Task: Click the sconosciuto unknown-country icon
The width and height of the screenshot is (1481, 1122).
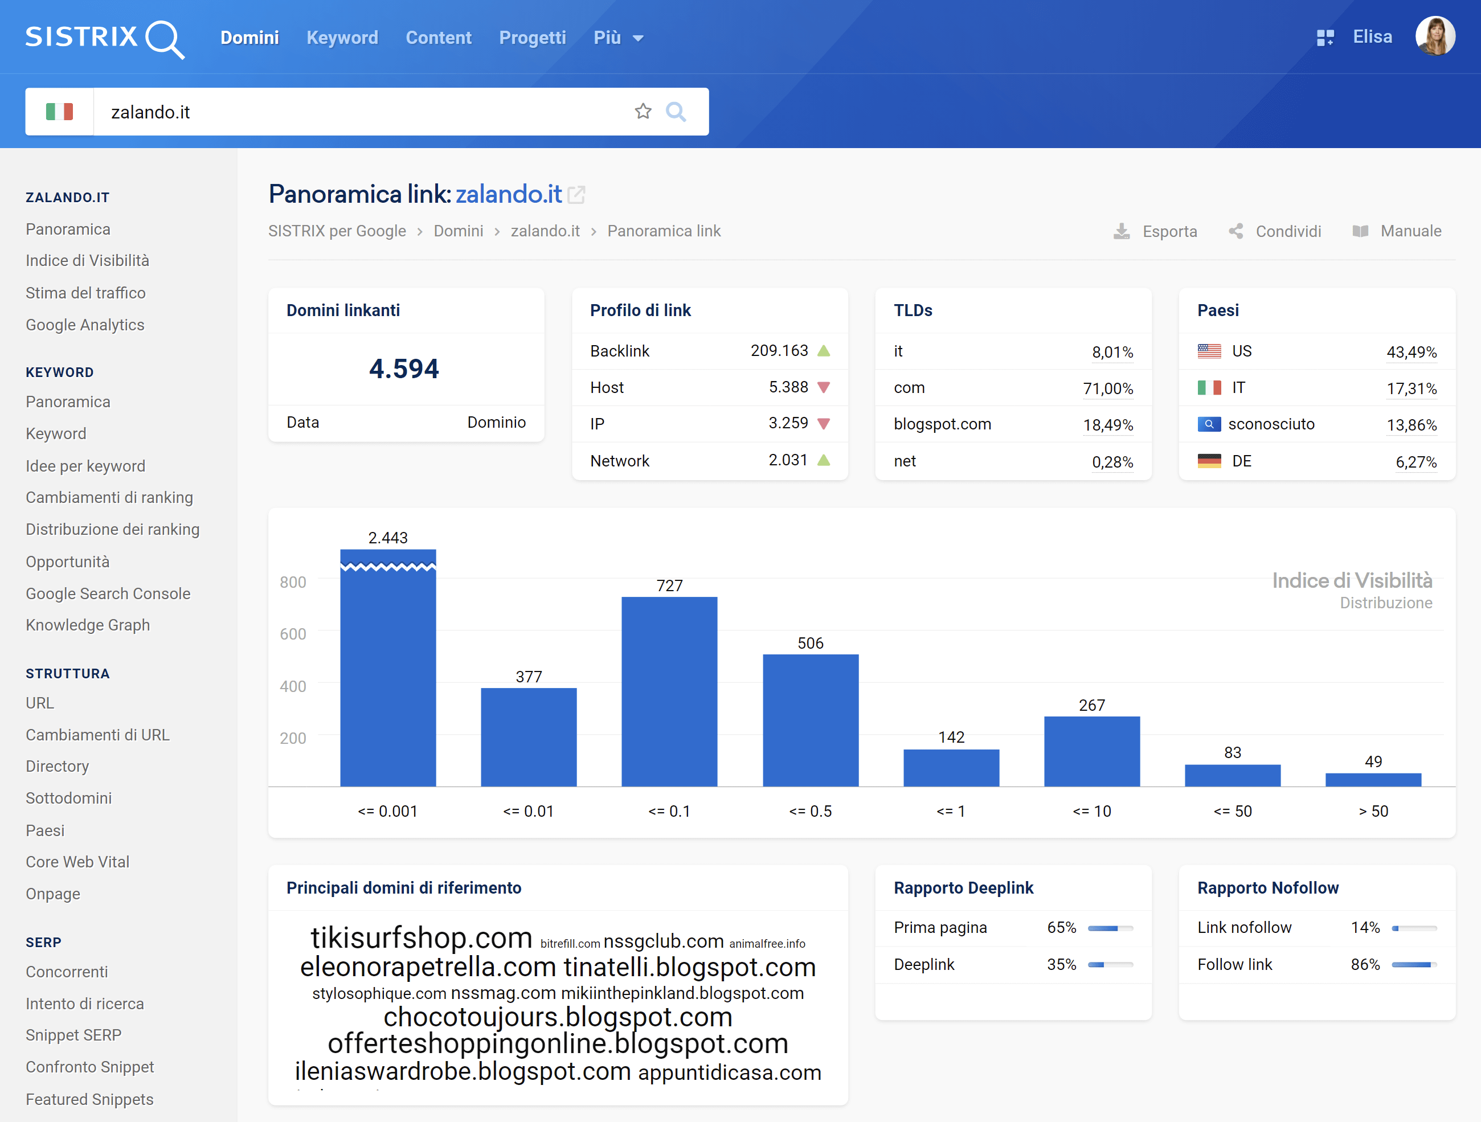Action: click(1209, 424)
